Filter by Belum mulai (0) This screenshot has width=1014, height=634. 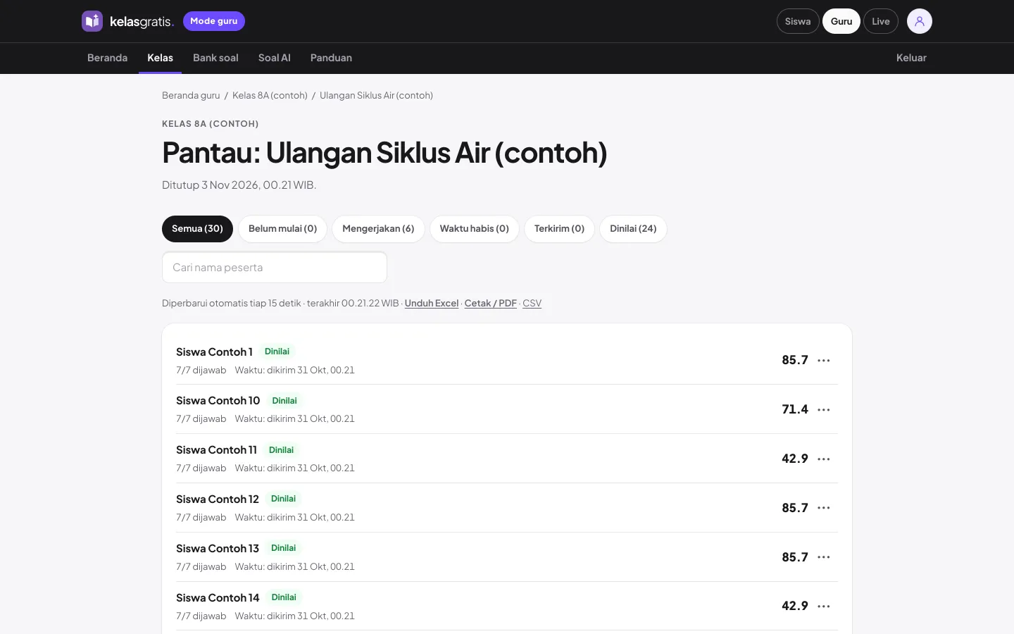(282, 229)
